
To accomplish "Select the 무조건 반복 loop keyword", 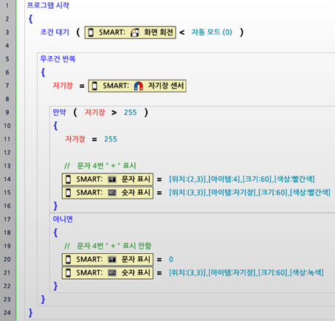I will pos(58,59).
